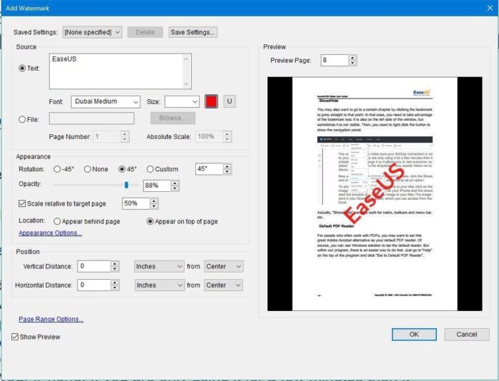Click the custom rotation 45° field

(210, 169)
